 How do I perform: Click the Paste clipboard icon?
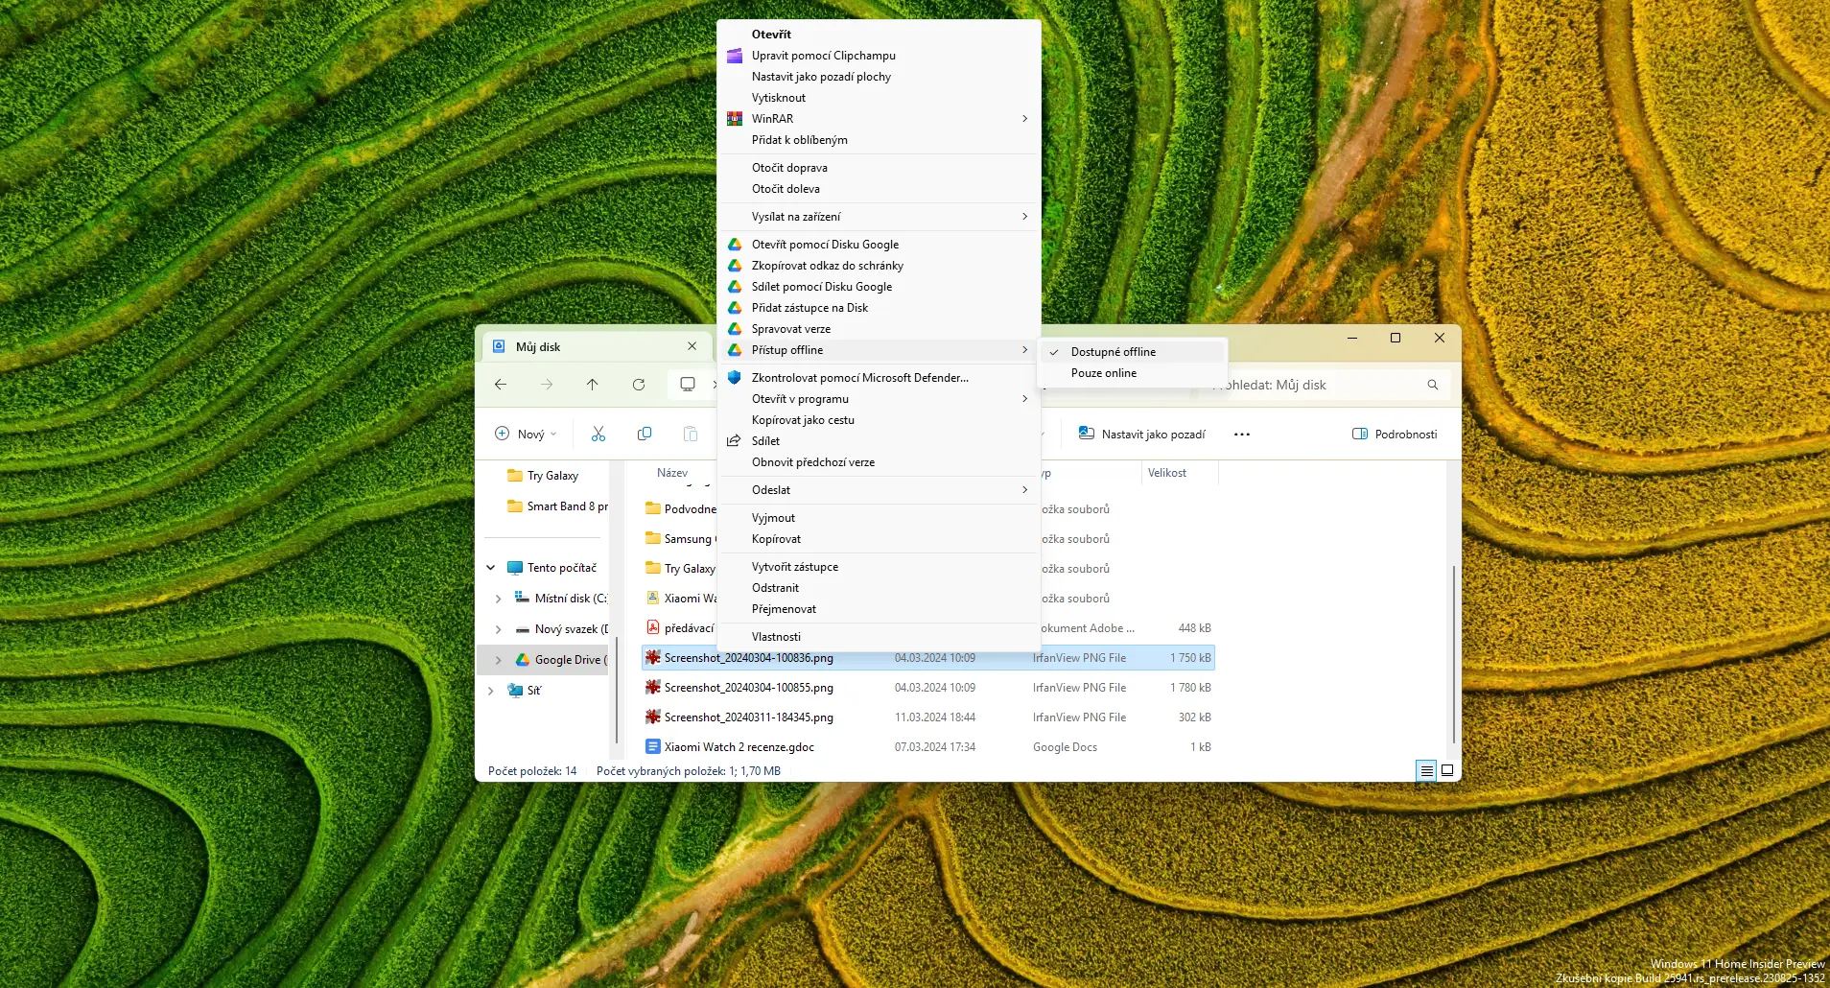[x=691, y=435]
